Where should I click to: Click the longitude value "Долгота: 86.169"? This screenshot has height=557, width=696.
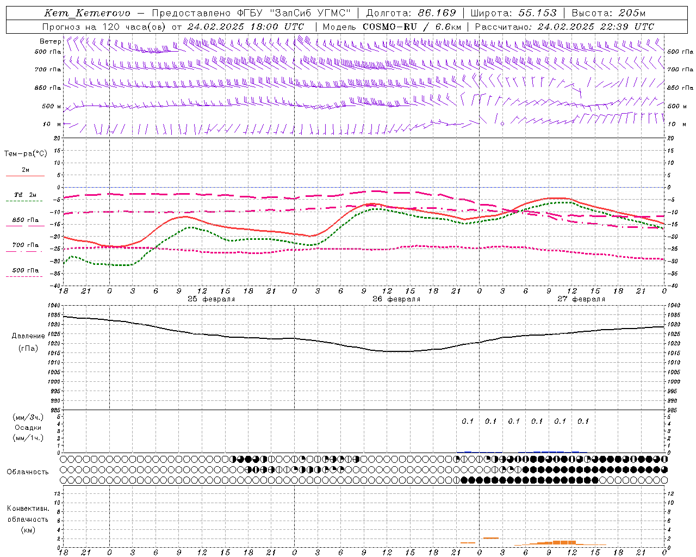(x=412, y=14)
